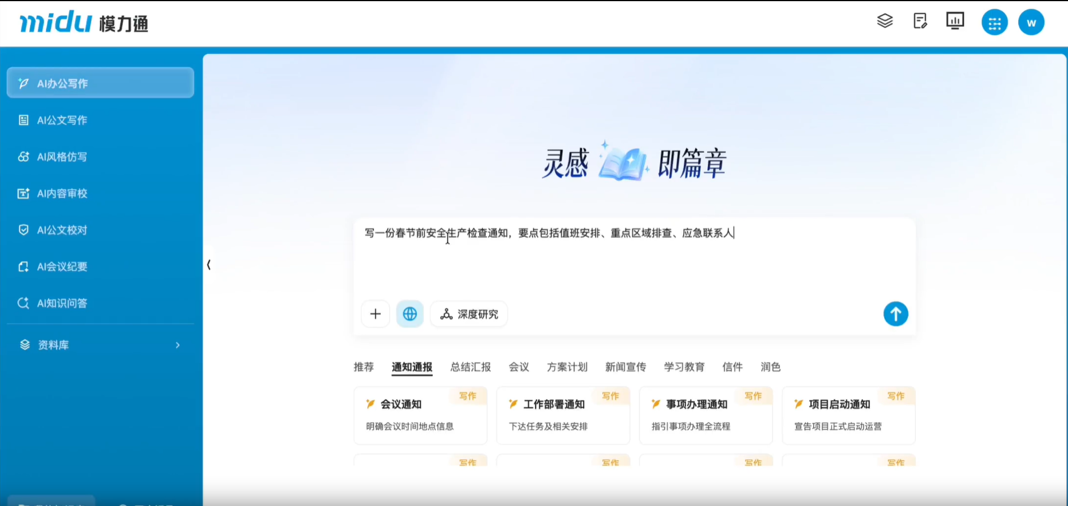Click the chart monitor icon in the header
This screenshot has height=506, width=1068.
955,21
